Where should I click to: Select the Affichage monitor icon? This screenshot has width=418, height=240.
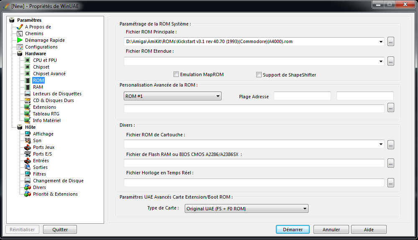(28, 134)
